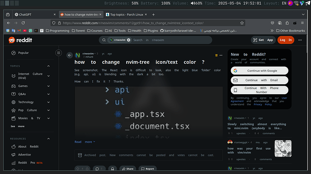
Task: Report the post
Action: coord(147,169)
